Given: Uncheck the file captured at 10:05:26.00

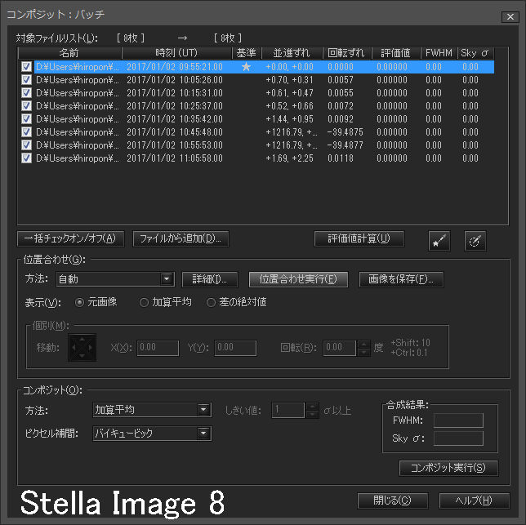Looking at the screenshot, I should click(26, 80).
